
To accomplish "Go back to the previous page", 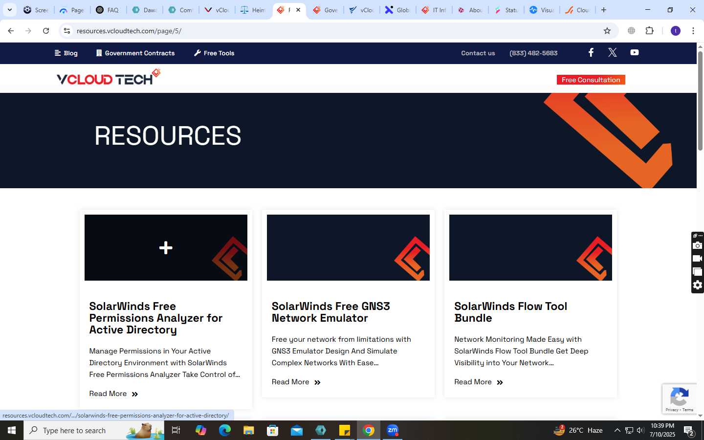I will pos(11,31).
